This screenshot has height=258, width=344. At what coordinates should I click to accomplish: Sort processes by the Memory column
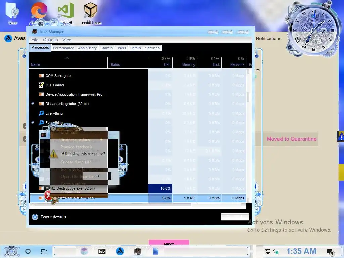click(185, 62)
